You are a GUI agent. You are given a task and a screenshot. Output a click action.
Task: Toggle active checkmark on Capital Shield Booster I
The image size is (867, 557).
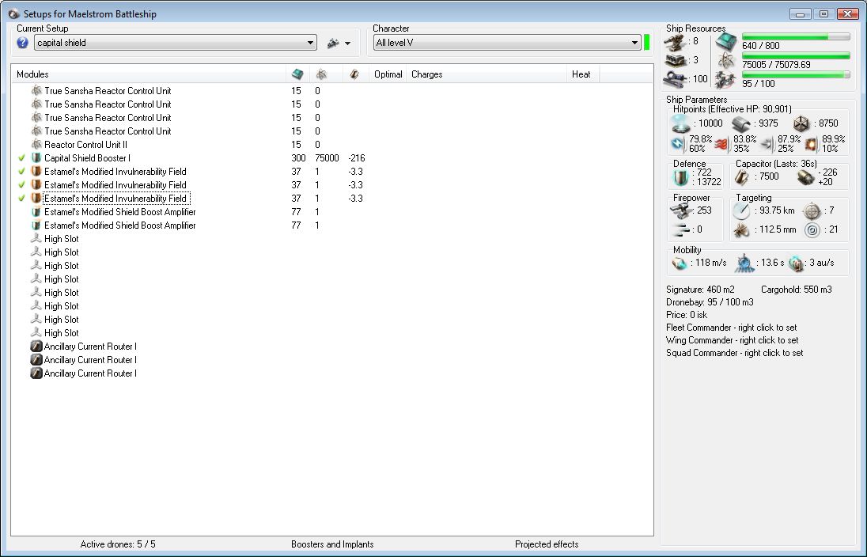(21, 158)
